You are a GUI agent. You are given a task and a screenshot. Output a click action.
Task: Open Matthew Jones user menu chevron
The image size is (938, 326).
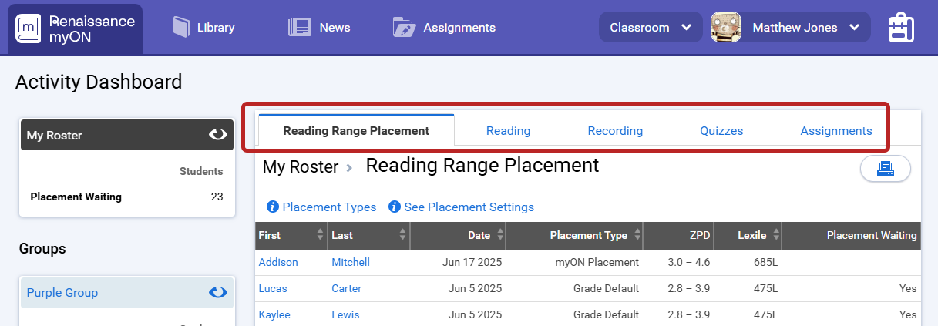[854, 28]
